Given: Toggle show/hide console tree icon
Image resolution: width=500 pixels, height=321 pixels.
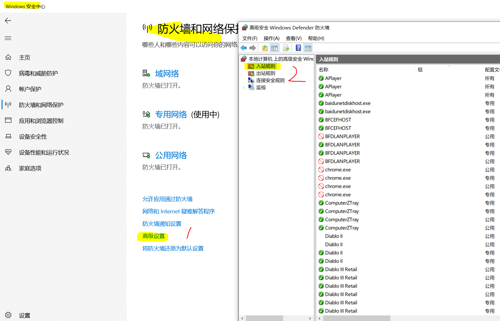Looking at the screenshot, I should 274,48.
